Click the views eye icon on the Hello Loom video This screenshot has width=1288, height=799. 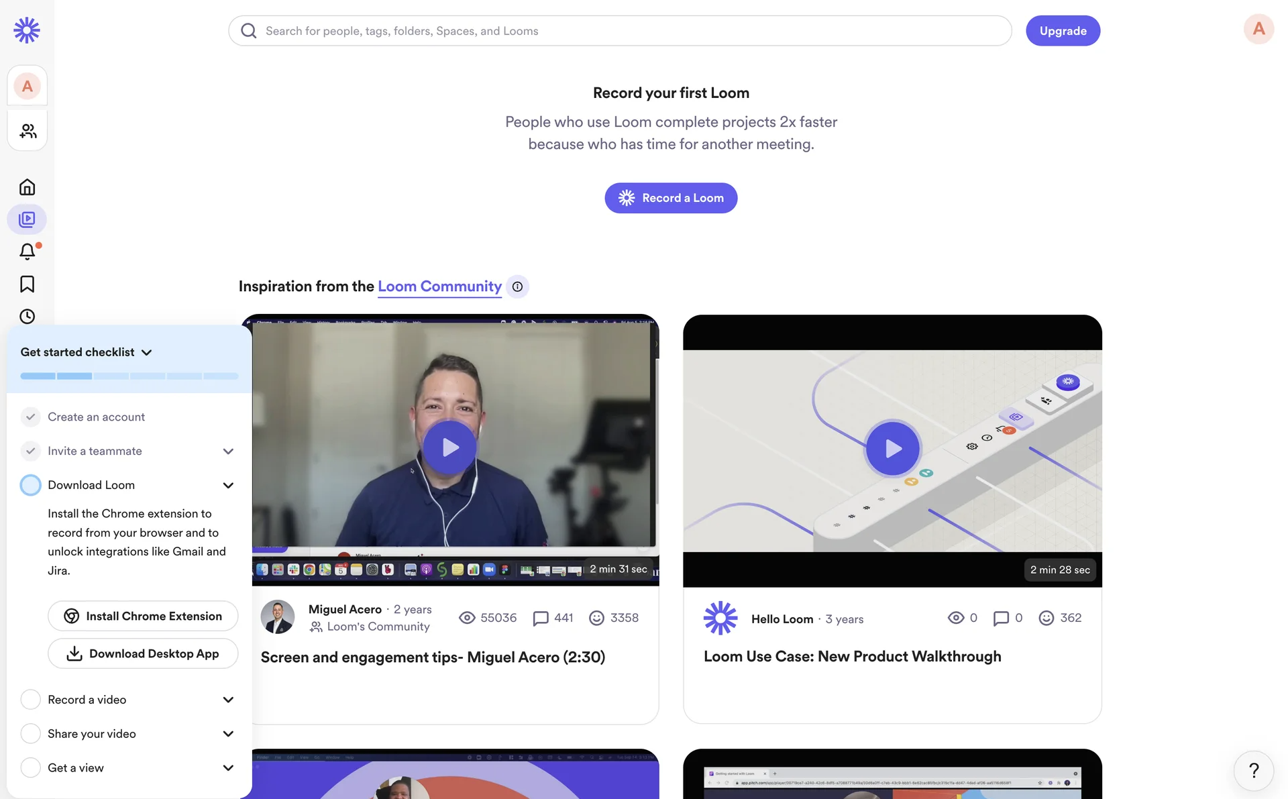point(956,618)
